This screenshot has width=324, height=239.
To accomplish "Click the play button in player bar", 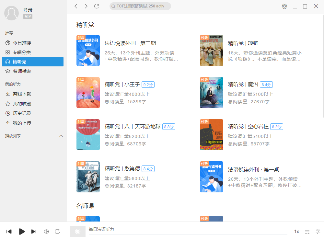I will point(22,231).
